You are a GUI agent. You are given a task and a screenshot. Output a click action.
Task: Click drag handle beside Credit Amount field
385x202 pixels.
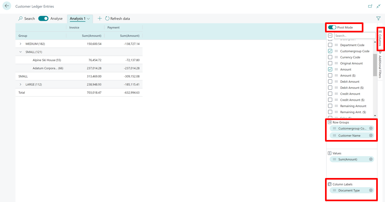pyautogui.click(x=336, y=94)
